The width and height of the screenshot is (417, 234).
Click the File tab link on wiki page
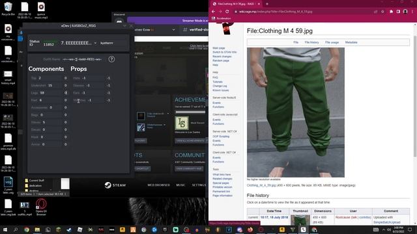[x=296, y=42]
